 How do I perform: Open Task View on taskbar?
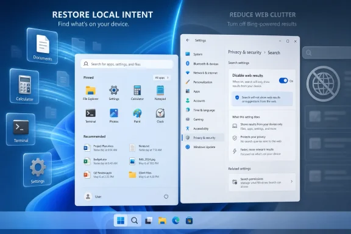[149, 221]
